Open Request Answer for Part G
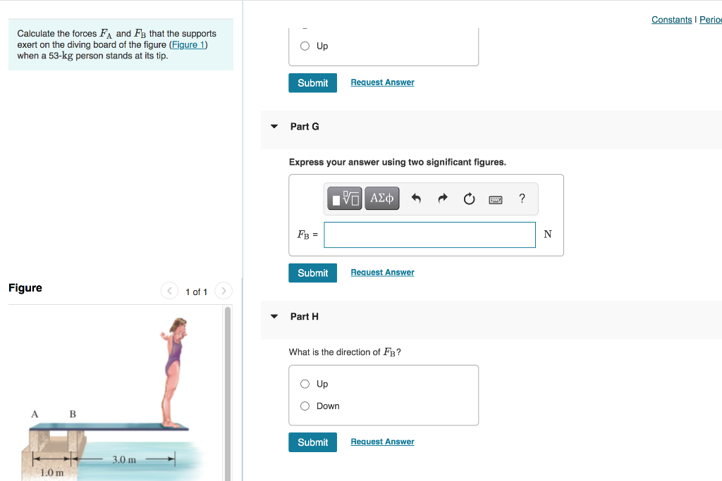The height and width of the screenshot is (481, 722). tap(382, 272)
